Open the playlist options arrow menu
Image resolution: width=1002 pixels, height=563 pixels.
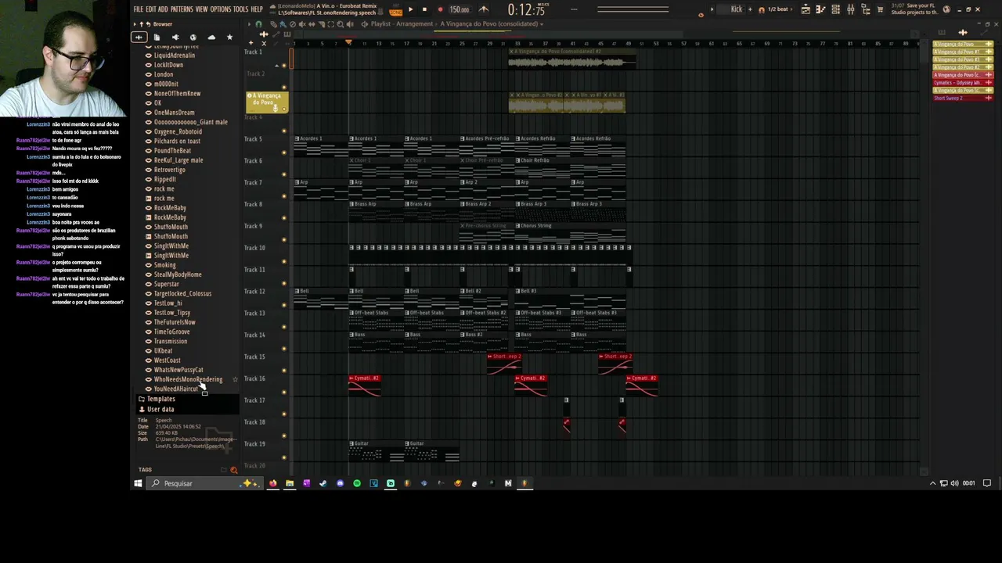pyautogui.click(x=250, y=24)
